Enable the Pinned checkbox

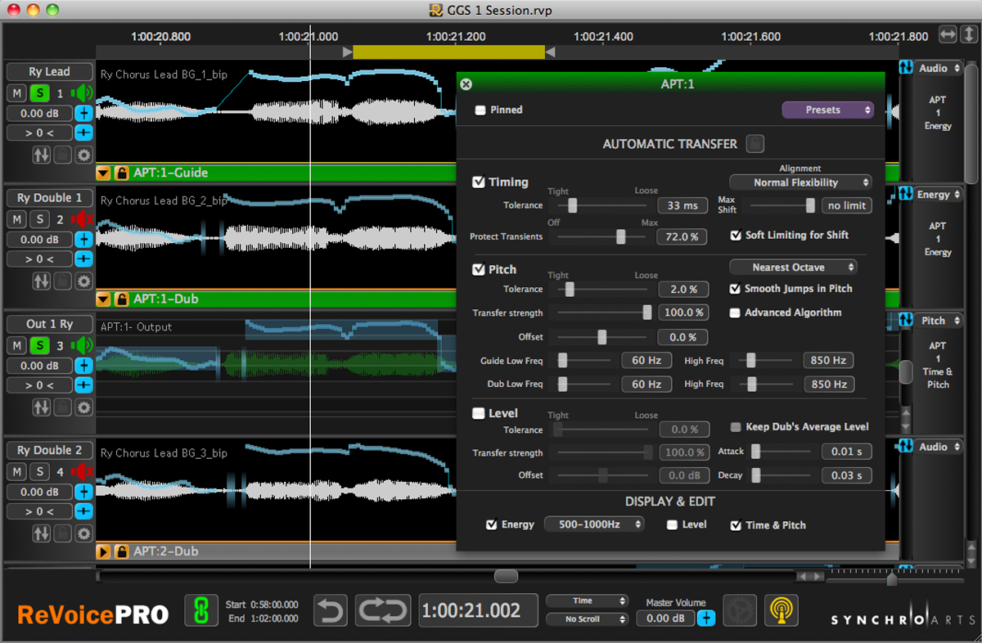[x=480, y=110]
